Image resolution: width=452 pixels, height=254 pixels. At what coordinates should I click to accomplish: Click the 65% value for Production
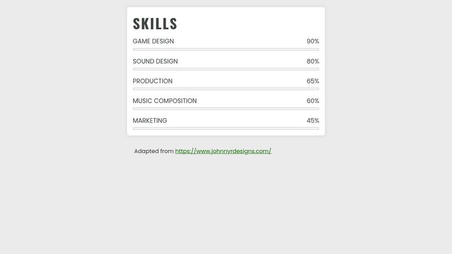(x=312, y=81)
